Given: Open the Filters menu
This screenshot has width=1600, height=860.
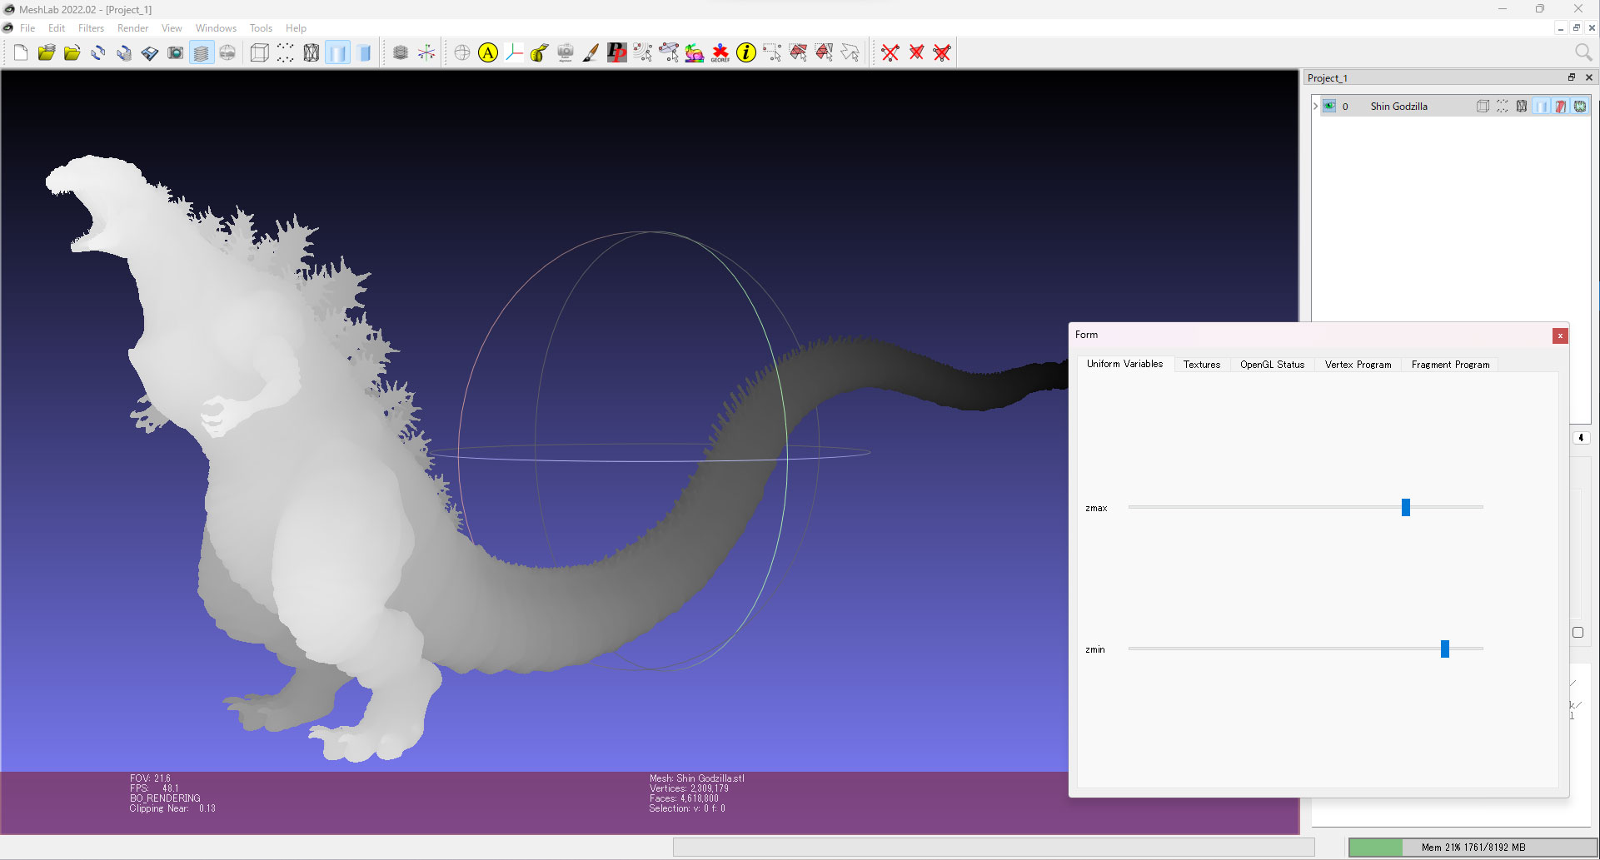Looking at the screenshot, I should pyautogui.click(x=92, y=28).
